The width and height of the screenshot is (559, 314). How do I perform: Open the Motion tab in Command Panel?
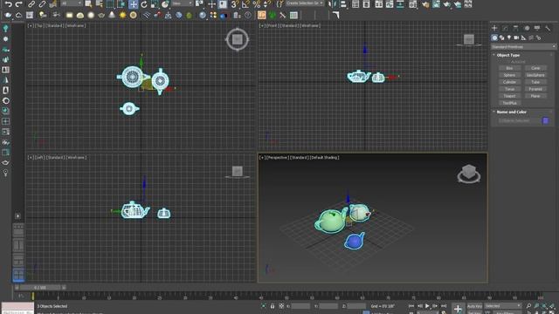527,28
